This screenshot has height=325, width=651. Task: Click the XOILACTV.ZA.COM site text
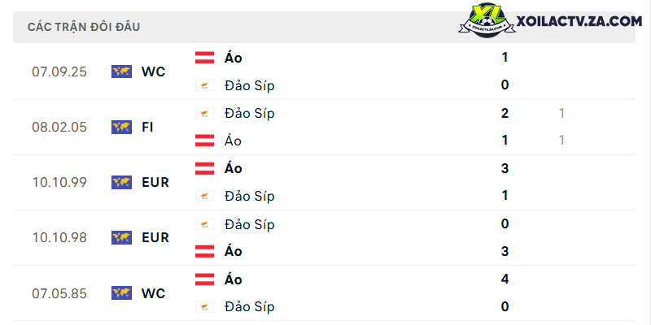(x=579, y=21)
